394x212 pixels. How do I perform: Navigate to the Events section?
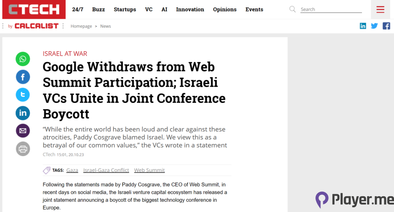254,9
